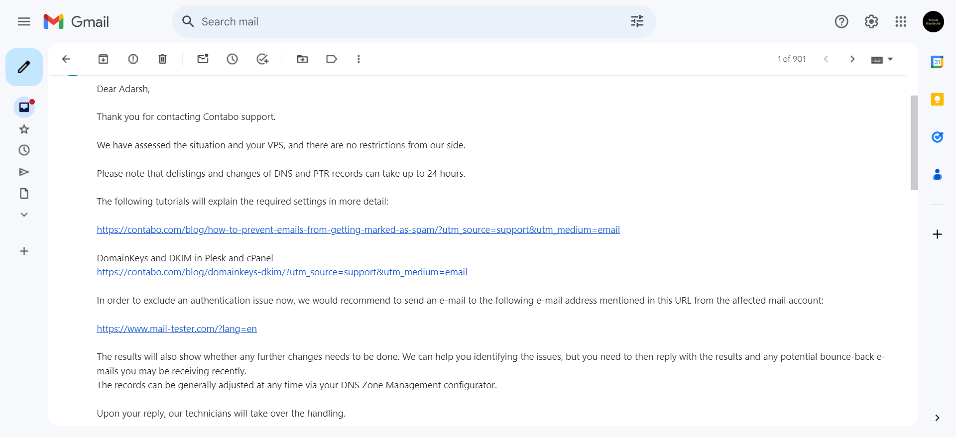Viewport: 956px width, 437px height.
Task: Compose a new email with pencil button
Action: coord(24,67)
